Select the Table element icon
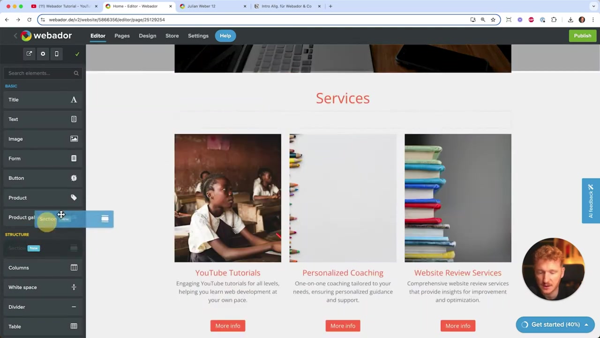The height and width of the screenshot is (338, 600). click(x=74, y=326)
